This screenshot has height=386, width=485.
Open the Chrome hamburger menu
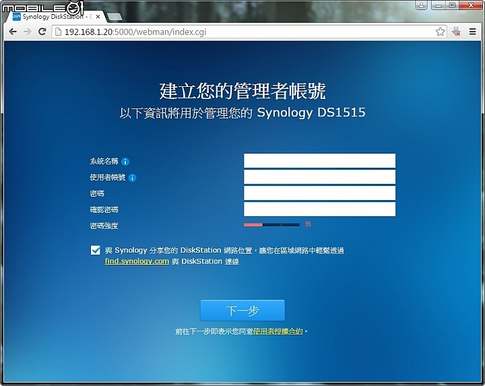pyautogui.click(x=472, y=32)
